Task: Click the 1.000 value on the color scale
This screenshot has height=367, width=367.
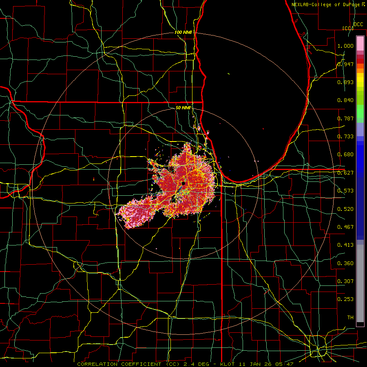Action: tap(345, 46)
